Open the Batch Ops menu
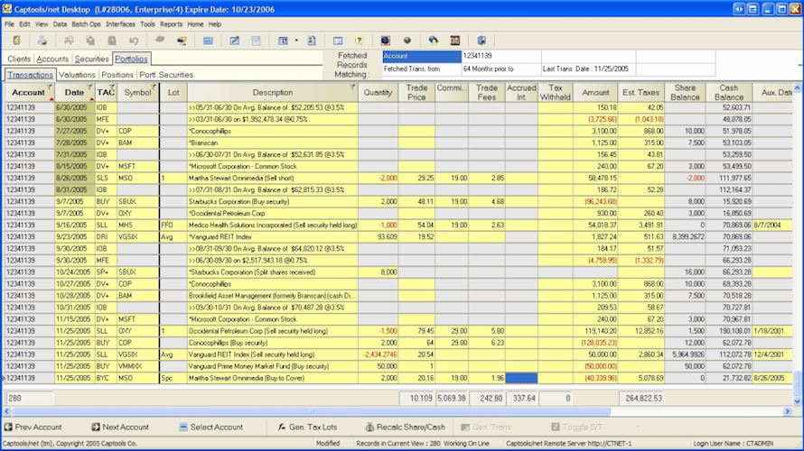The image size is (804, 451). click(86, 24)
